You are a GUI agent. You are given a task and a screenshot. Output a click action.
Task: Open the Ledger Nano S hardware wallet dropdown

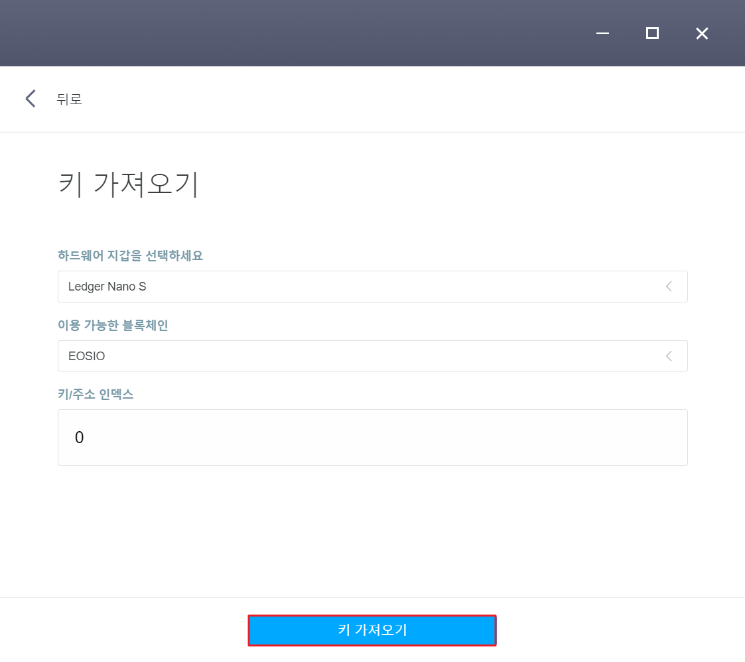373,287
